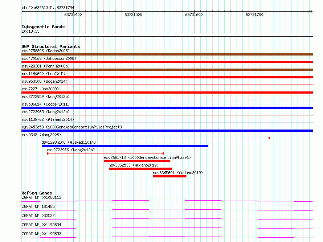Click the 63731400 ruler position label
The width and height of the screenshot is (323, 242).
click(x=73, y=15)
